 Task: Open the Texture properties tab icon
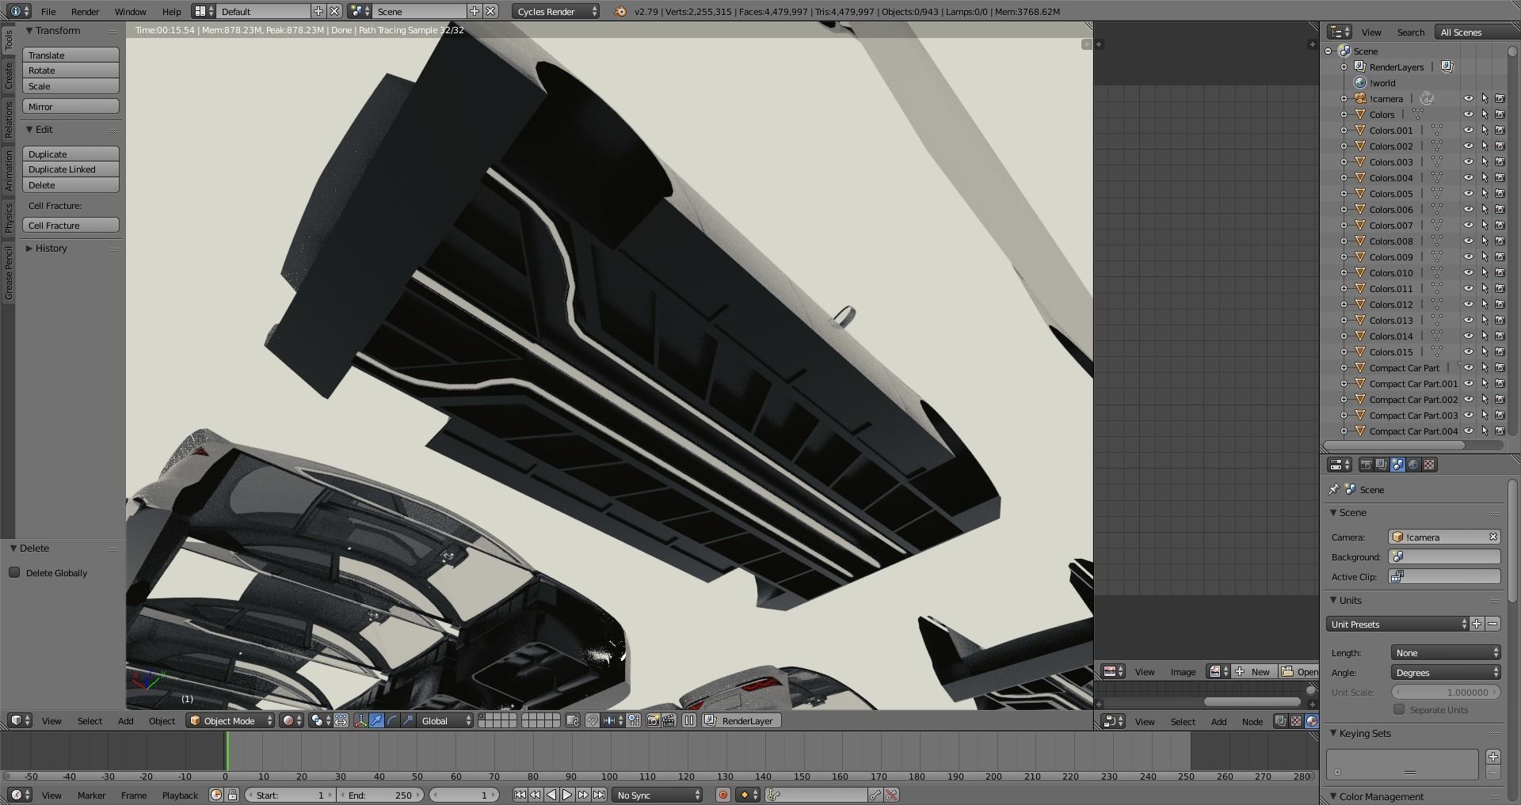1429,465
